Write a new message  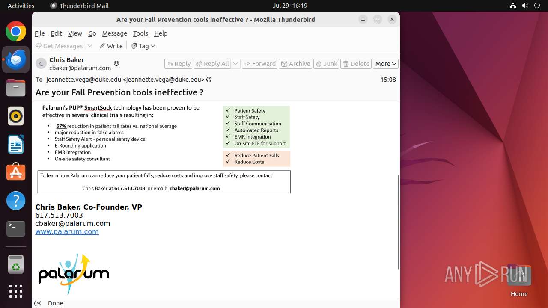(x=111, y=46)
